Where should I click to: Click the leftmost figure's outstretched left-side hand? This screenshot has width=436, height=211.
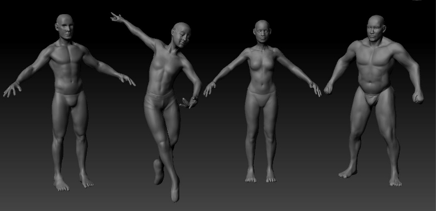(x=12, y=89)
